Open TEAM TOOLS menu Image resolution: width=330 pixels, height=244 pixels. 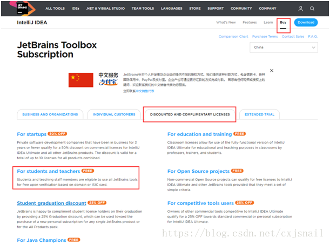[143, 9]
